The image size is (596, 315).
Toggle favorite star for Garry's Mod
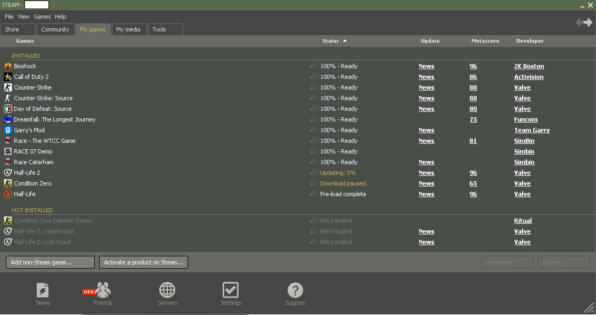point(314,130)
